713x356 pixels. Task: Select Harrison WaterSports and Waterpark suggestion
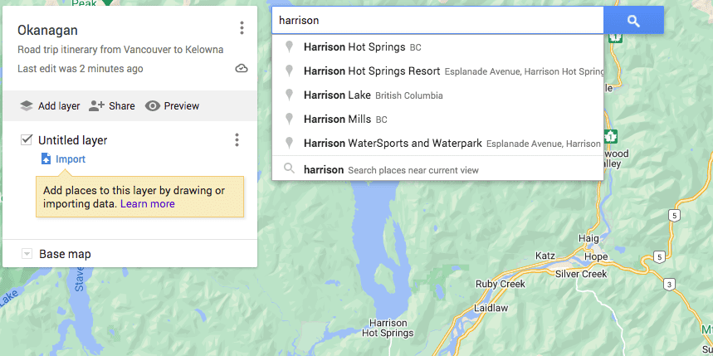pos(438,144)
